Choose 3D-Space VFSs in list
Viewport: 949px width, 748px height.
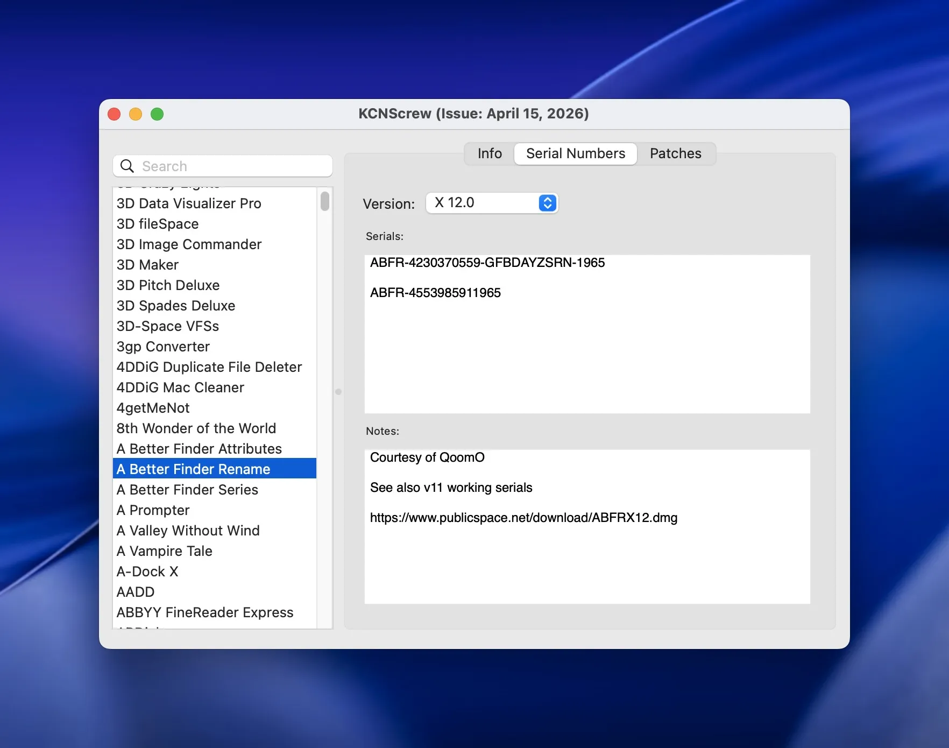(x=215, y=326)
